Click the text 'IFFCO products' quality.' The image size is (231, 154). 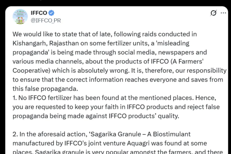pyautogui.click(x=144, y=116)
